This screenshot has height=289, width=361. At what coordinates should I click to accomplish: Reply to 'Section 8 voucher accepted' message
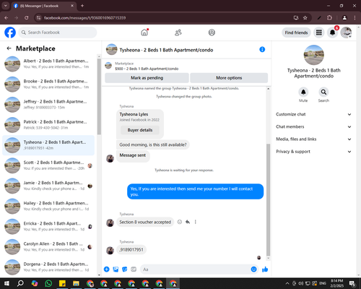click(x=188, y=222)
